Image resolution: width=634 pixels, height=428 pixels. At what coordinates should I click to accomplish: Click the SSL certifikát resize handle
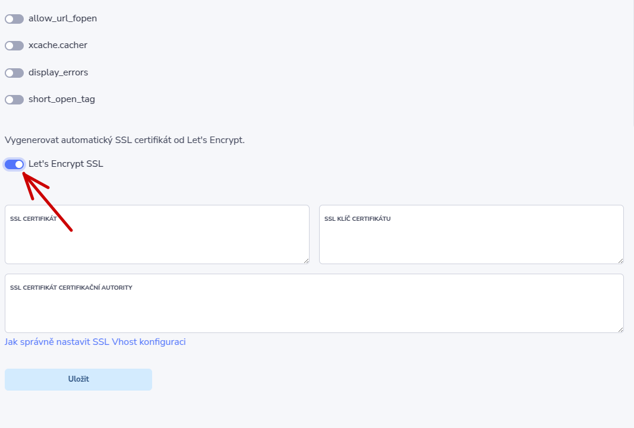(x=306, y=261)
